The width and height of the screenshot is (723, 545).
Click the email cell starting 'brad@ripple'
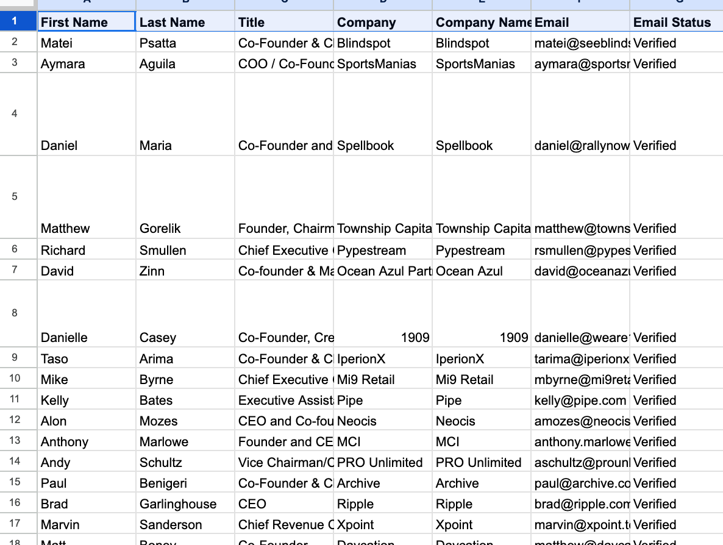[x=580, y=503]
